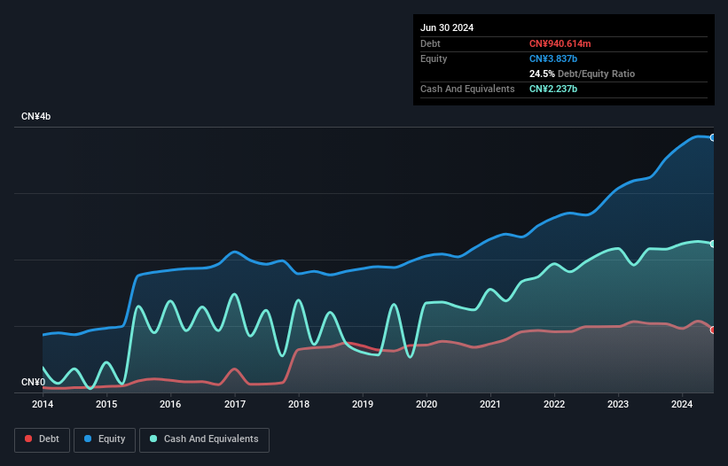Click the CN¥4b y-axis label

(35, 116)
